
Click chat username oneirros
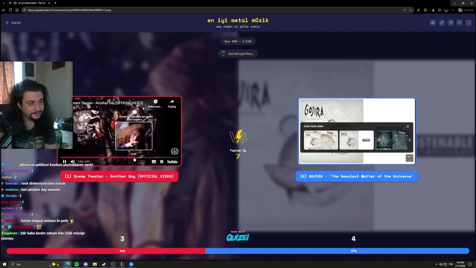click(x=12, y=189)
